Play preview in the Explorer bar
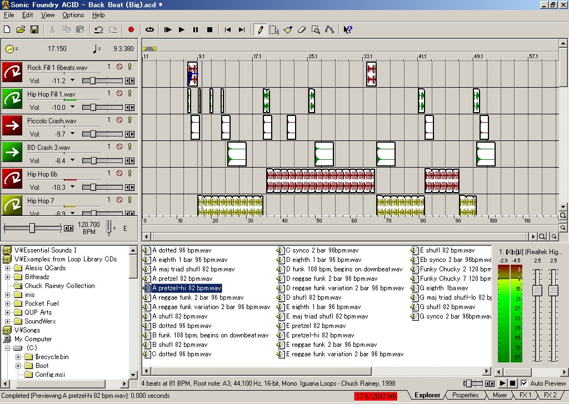Screen dimensions: 569x404 (x=502, y=383)
